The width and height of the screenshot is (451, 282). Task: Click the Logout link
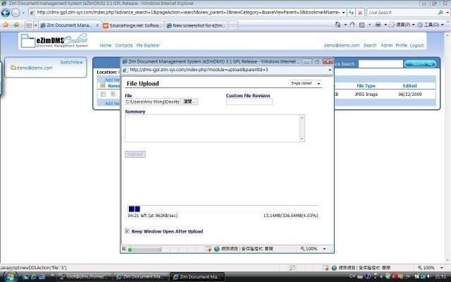pyautogui.click(x=416, y=45)
